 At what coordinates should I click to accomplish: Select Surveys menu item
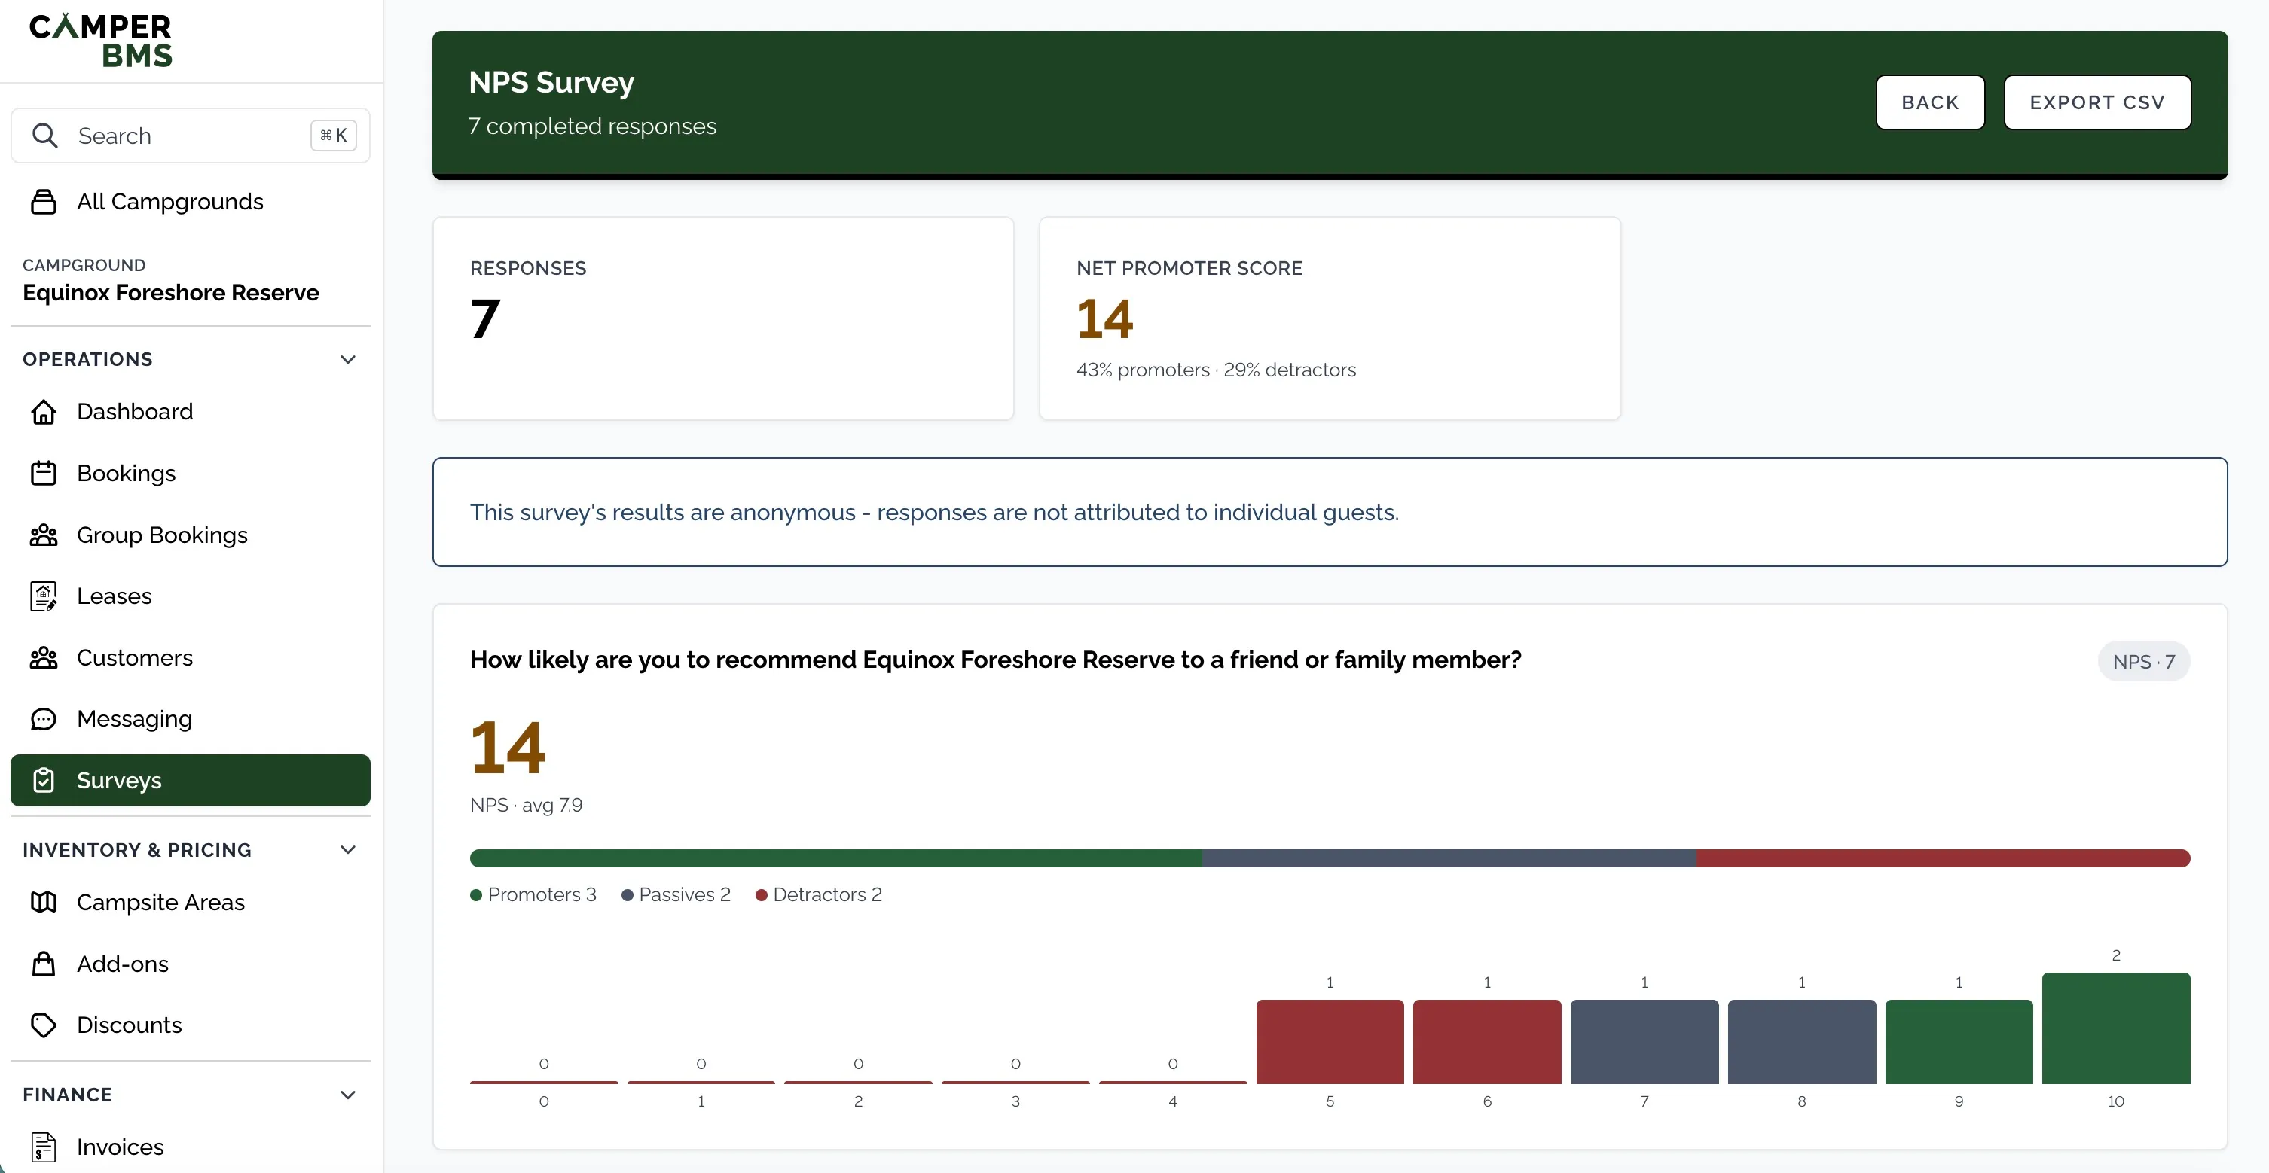click(191, 780)
